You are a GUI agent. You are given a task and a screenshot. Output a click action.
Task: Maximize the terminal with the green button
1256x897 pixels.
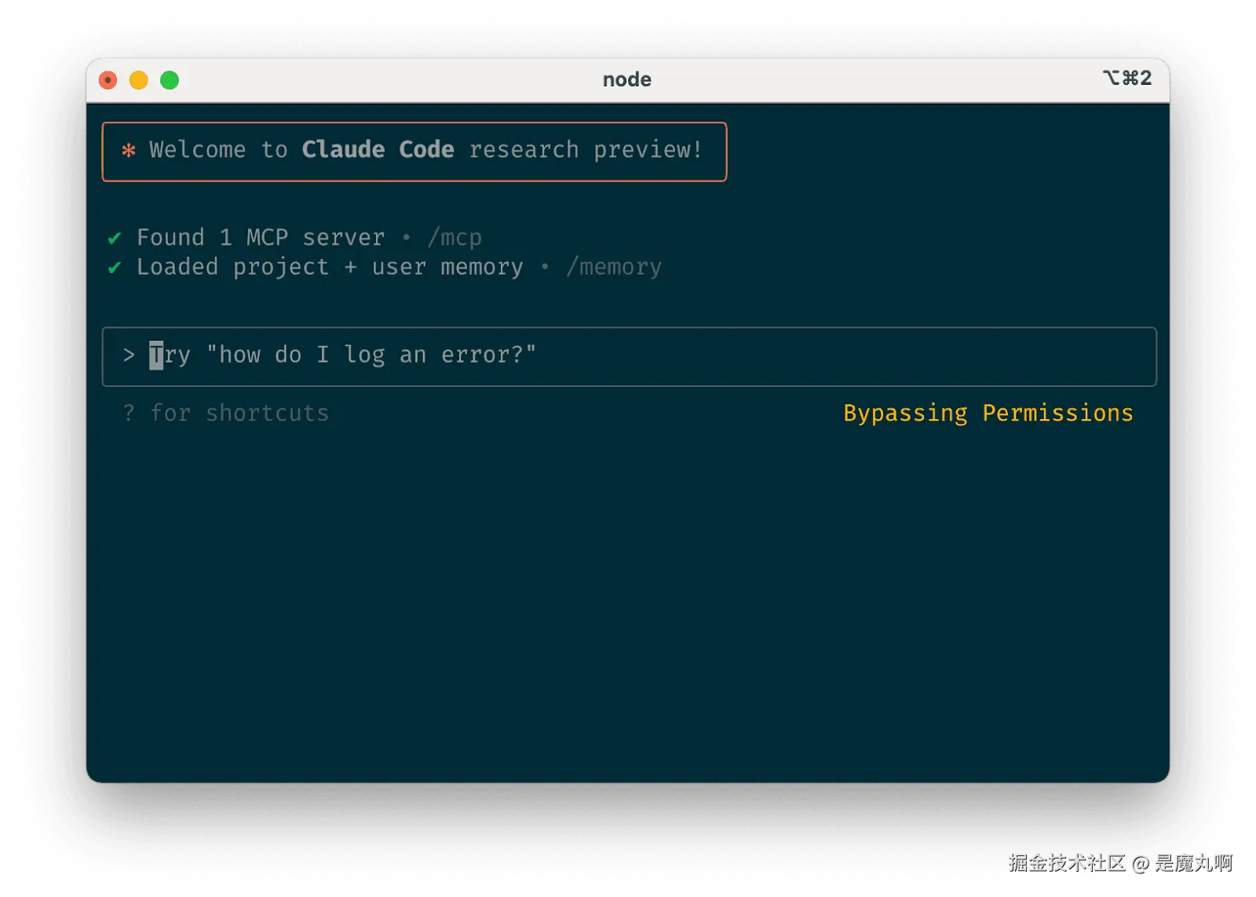click(x=170, y=80)
